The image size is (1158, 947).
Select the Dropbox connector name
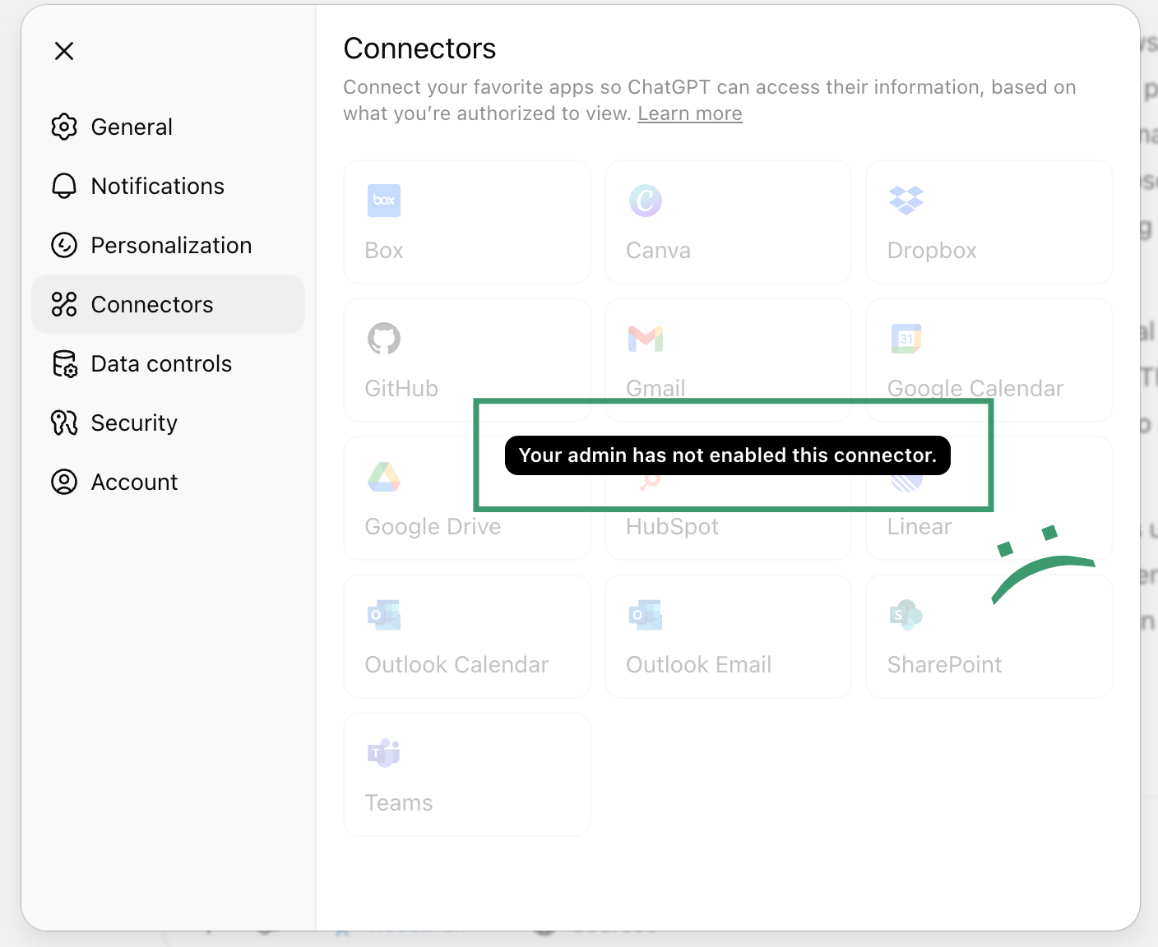pyautogui.click(x=932, y=251)
